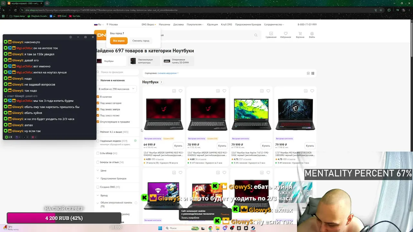
Task: Open 'В любом из 298 магазинов' dropdown
Action: click(x=116, y=89)
